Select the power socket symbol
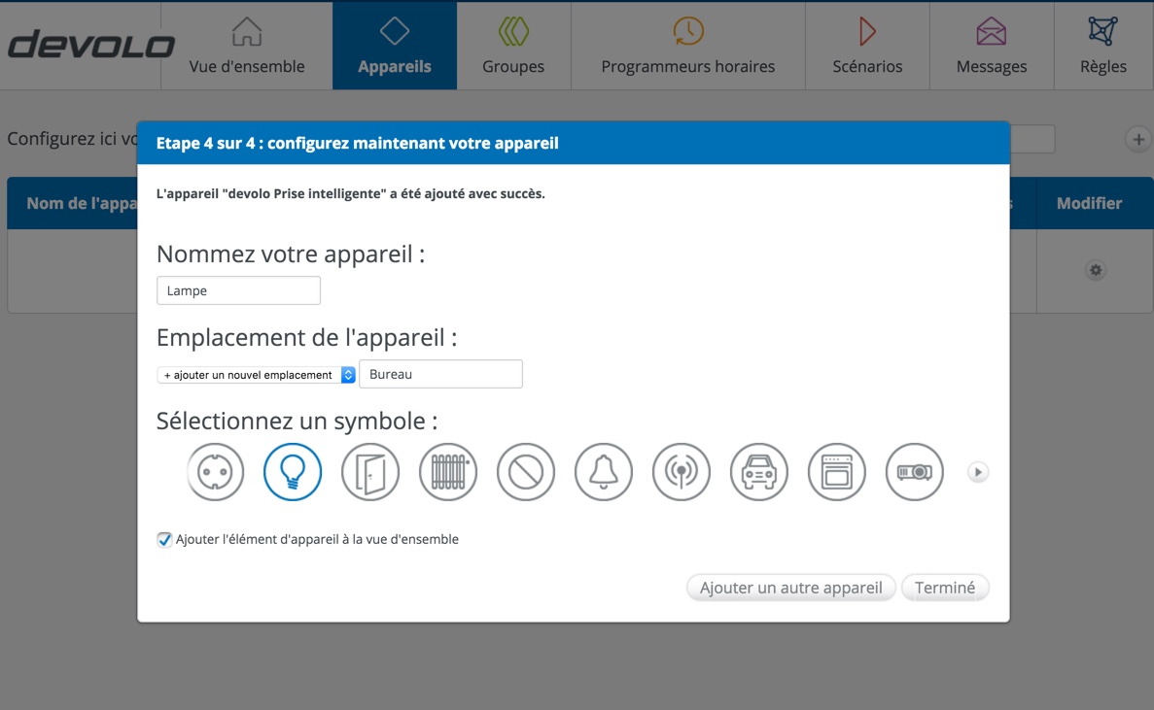The height and width of the screenshot is (710, 1154). [x=215, y=472]
